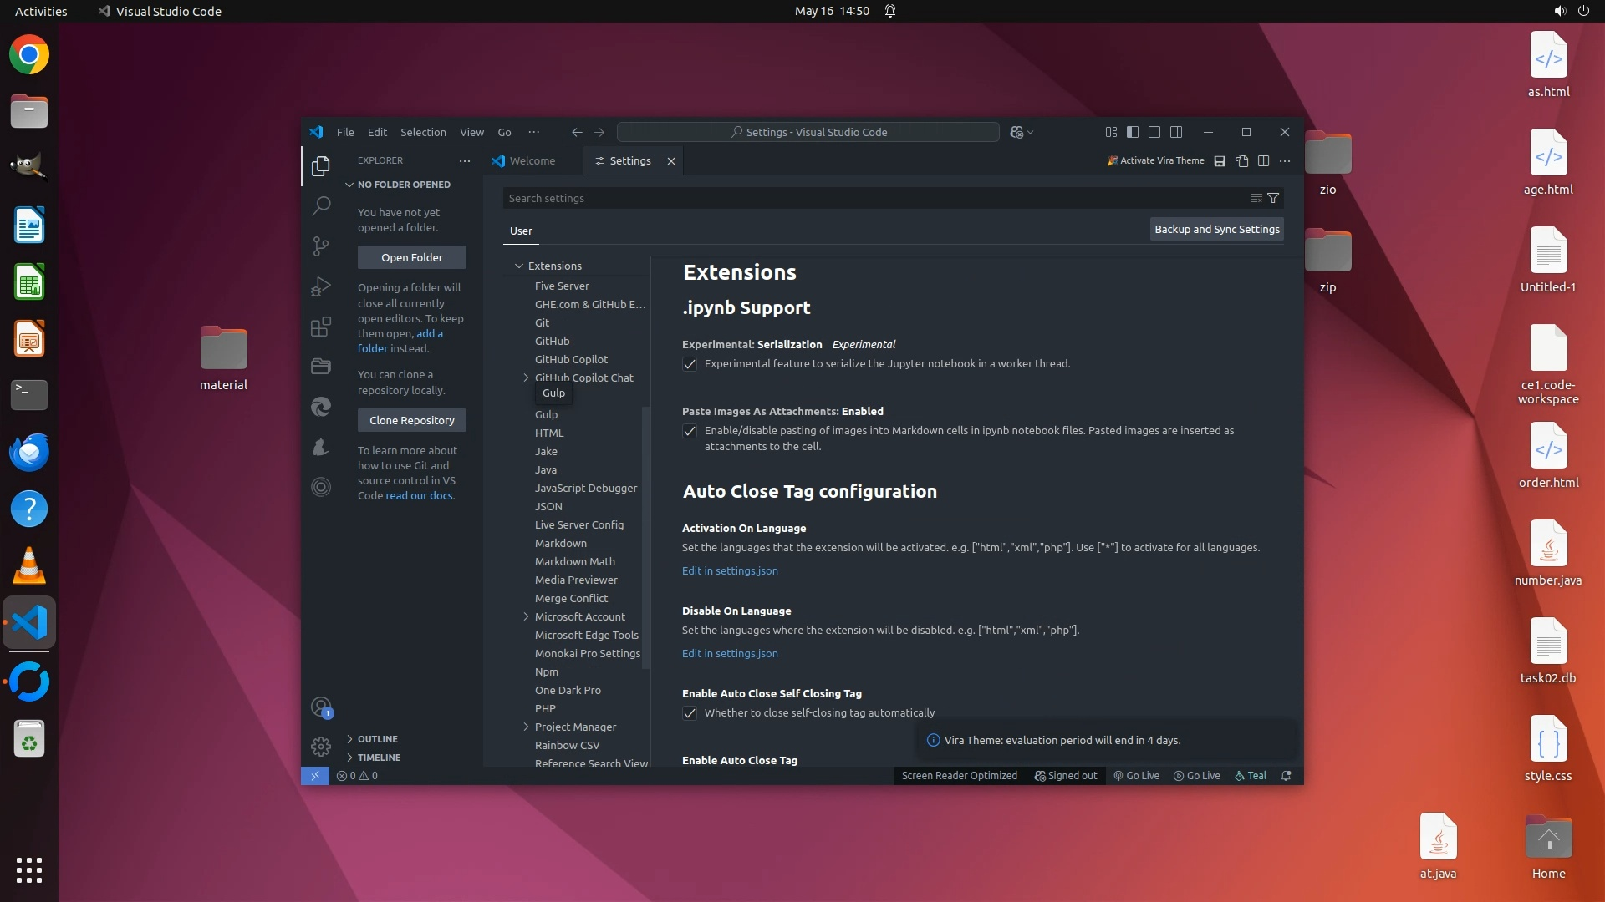Open the Extensions view icon
The image size is (1605, 902).
[x=321, y=327]
